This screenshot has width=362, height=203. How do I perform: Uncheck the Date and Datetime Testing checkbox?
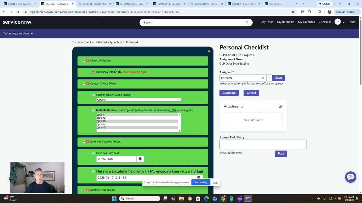[x=87, y=142]
